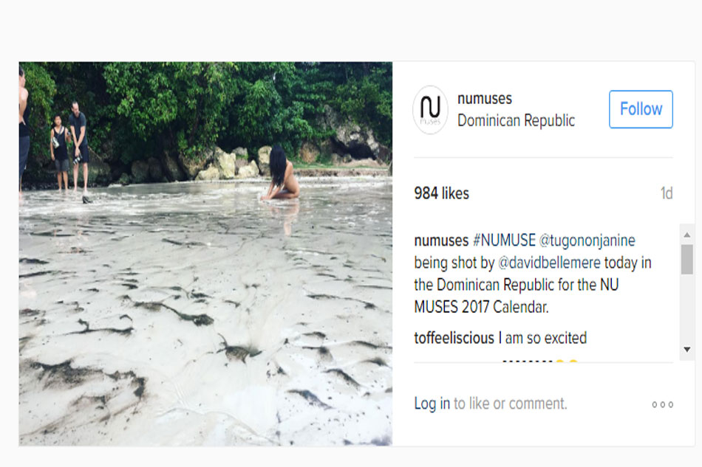Click the 1d post timestamp
702x467 pixels.
(667, 193)
